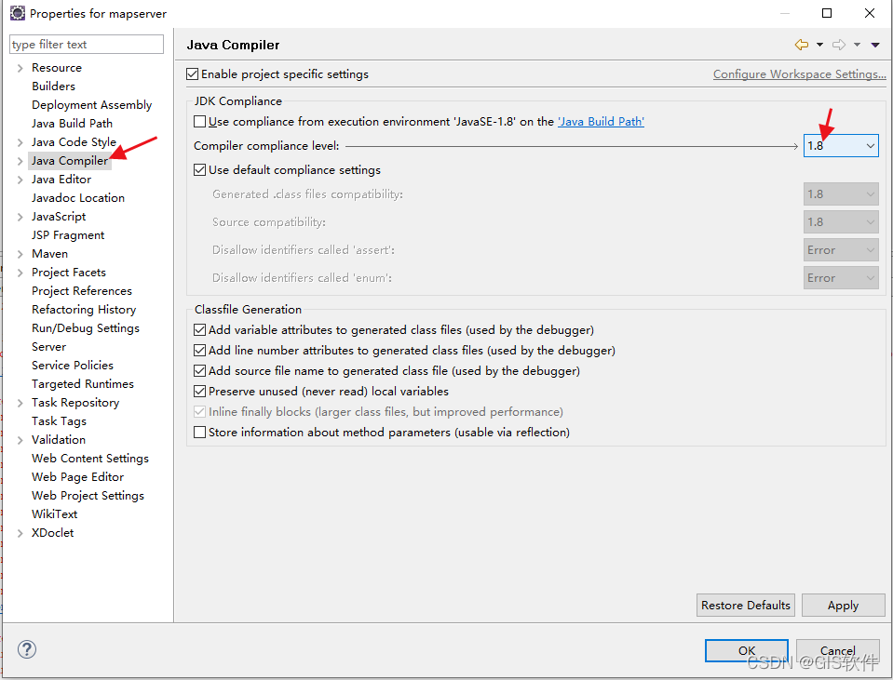Expand the JavaScript node
The height and width of the screenshot is (680, 893).
(x=20, y=217)
